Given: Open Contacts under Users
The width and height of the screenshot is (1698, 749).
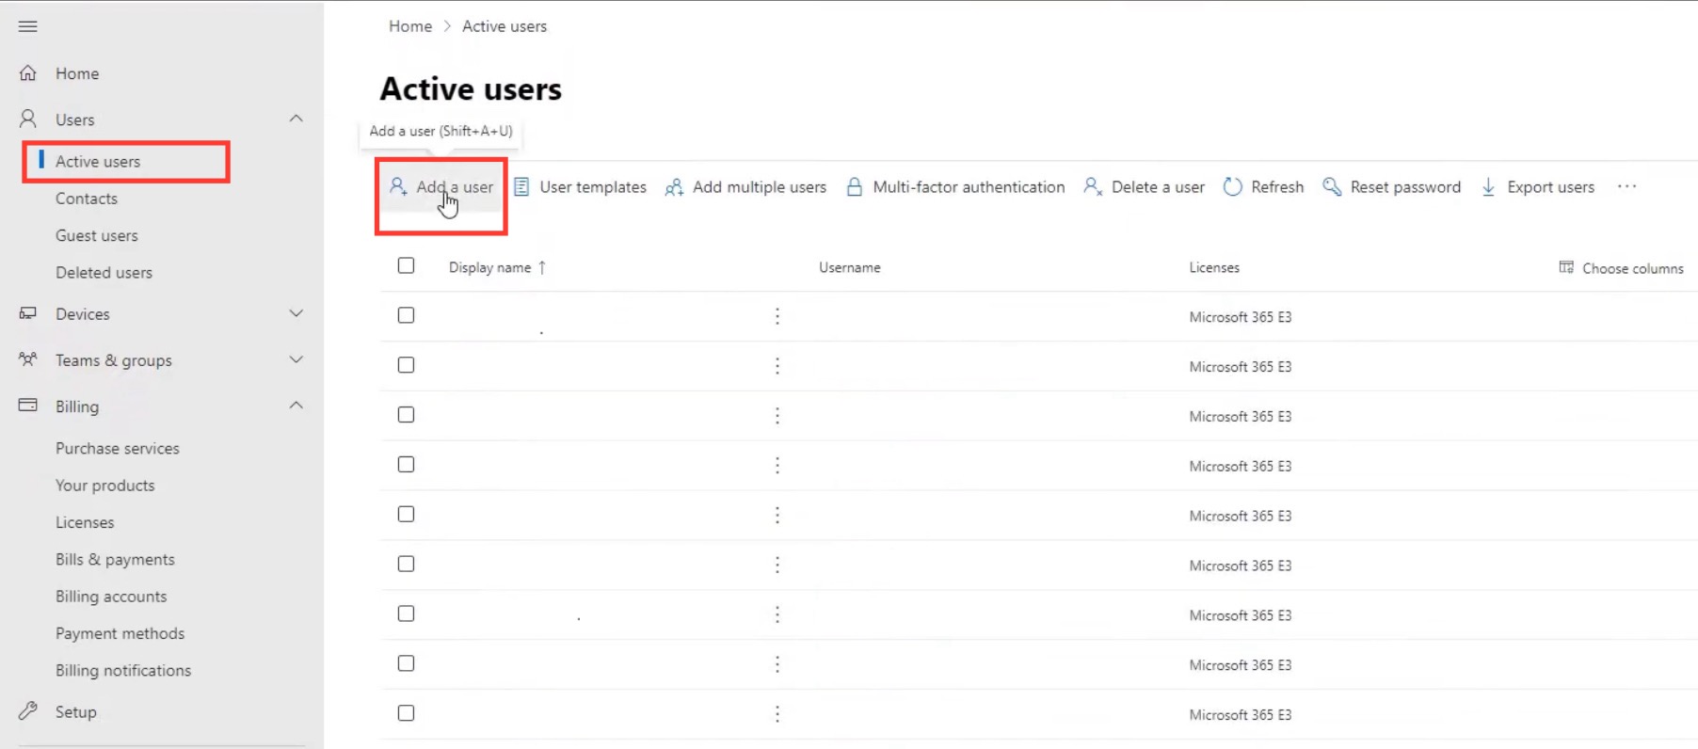Looking at the screenshot, I should click(x=87, y=199).
